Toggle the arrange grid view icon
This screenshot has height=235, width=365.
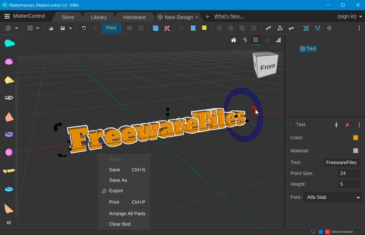tap(140, 28)
